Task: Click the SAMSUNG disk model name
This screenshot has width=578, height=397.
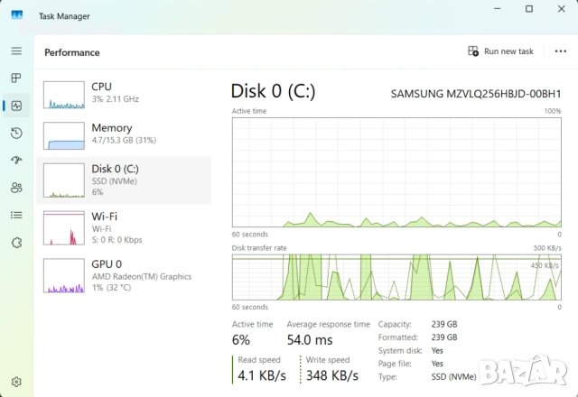Action: [475, 94]
